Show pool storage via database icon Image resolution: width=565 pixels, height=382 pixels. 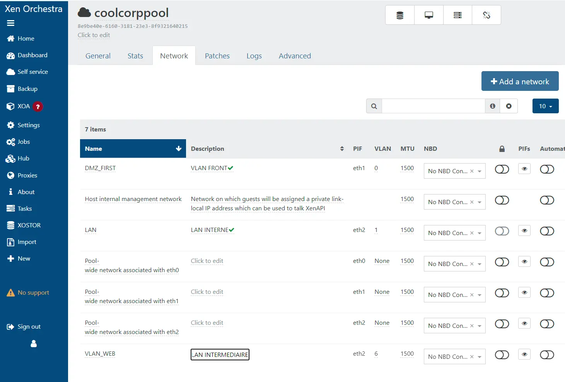tap(400, 15)
